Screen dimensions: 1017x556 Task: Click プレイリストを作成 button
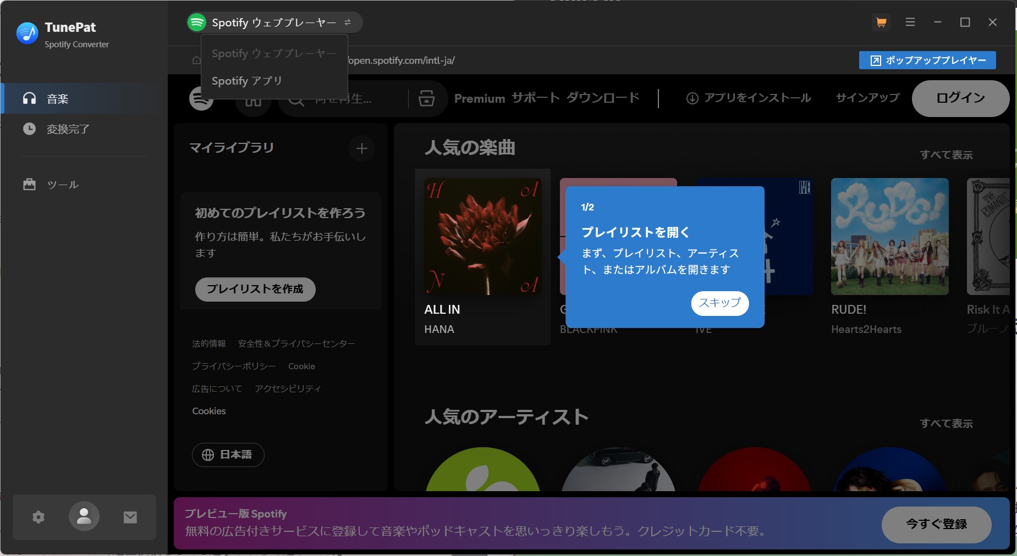(x=255, y=289)
